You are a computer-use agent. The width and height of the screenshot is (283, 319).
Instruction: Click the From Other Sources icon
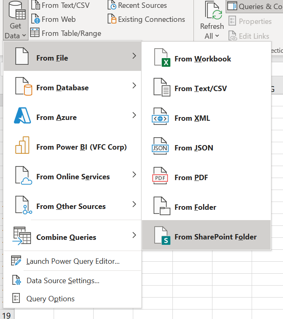click(24, 205)
